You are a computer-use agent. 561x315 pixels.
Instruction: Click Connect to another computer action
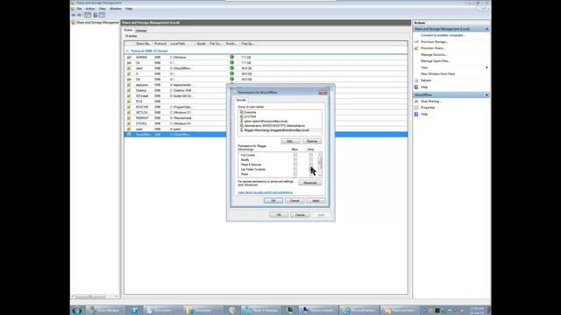pos(443,35)
